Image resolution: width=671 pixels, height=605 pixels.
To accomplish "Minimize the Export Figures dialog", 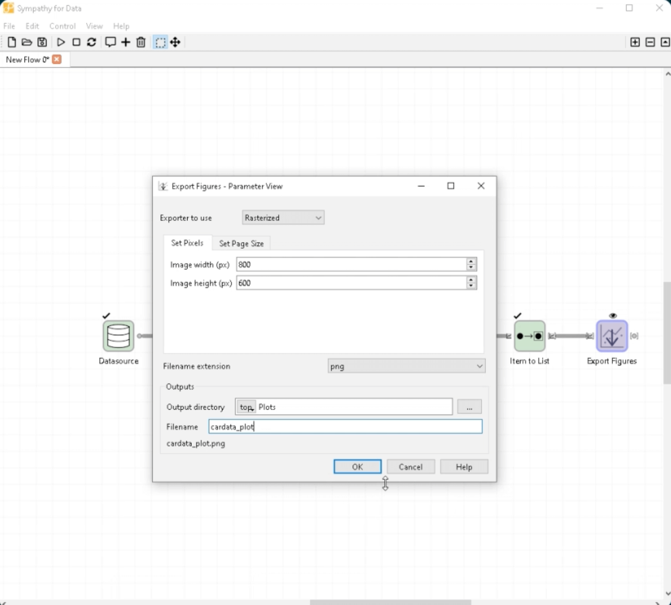I will [421, 186].
